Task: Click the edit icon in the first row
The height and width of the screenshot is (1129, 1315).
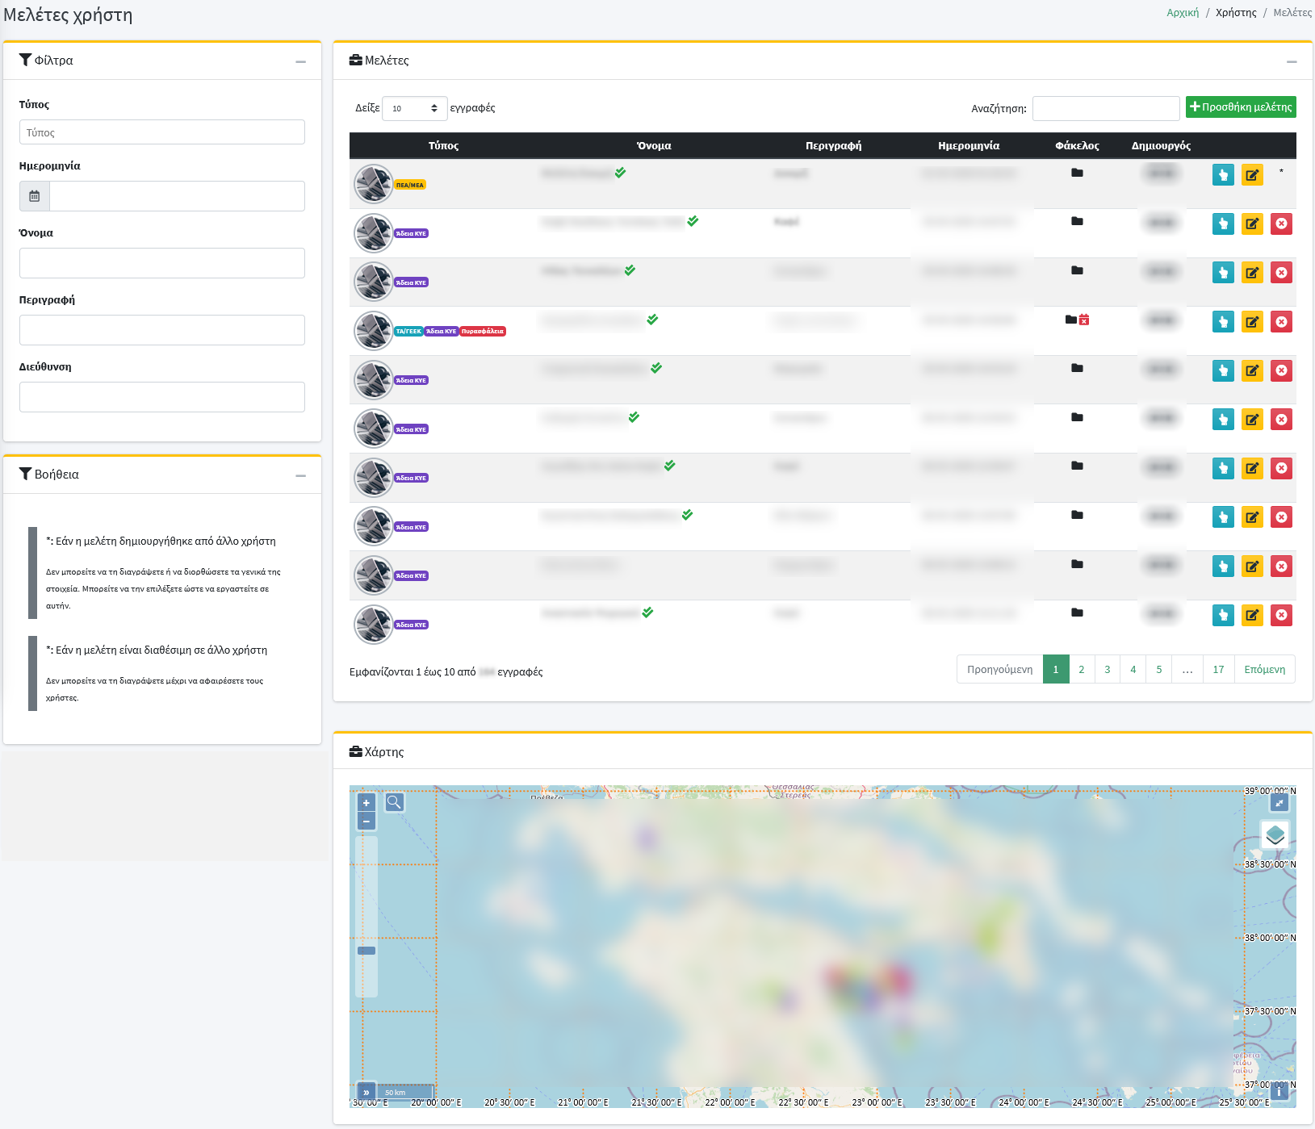Action: (1252, 175)
